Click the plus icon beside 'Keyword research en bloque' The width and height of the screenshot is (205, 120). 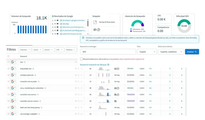click(108, 65)
